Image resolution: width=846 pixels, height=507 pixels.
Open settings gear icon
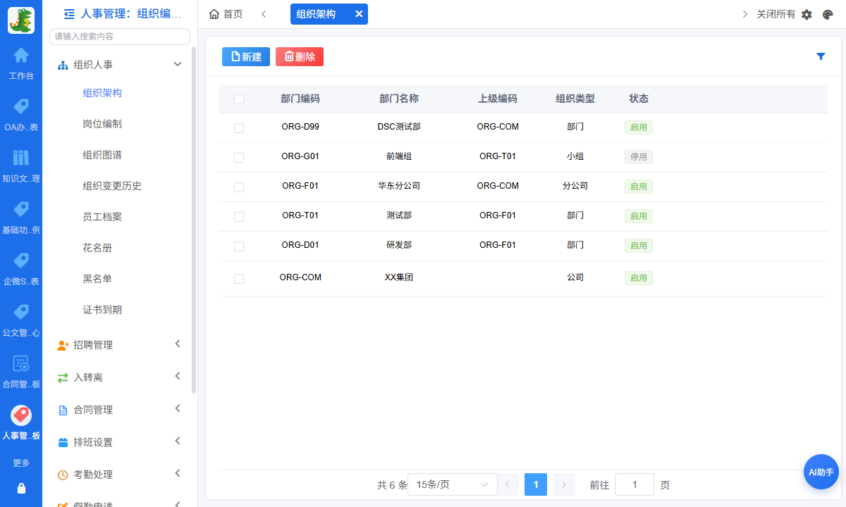pos(807,14)
